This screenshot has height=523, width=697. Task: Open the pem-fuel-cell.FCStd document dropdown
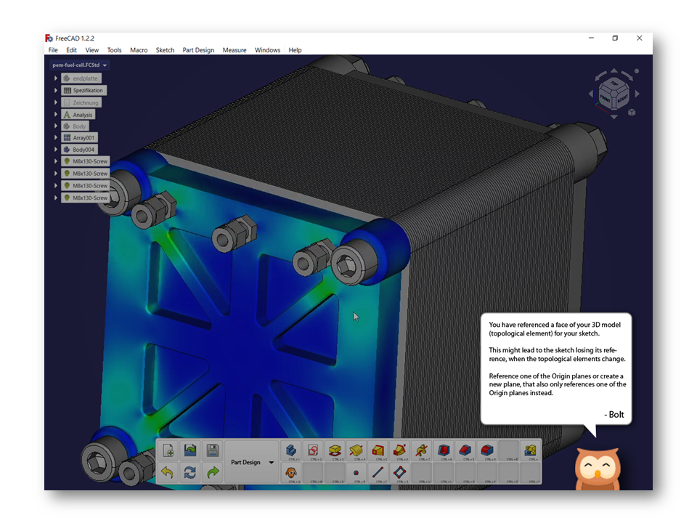tap(104, 64)
